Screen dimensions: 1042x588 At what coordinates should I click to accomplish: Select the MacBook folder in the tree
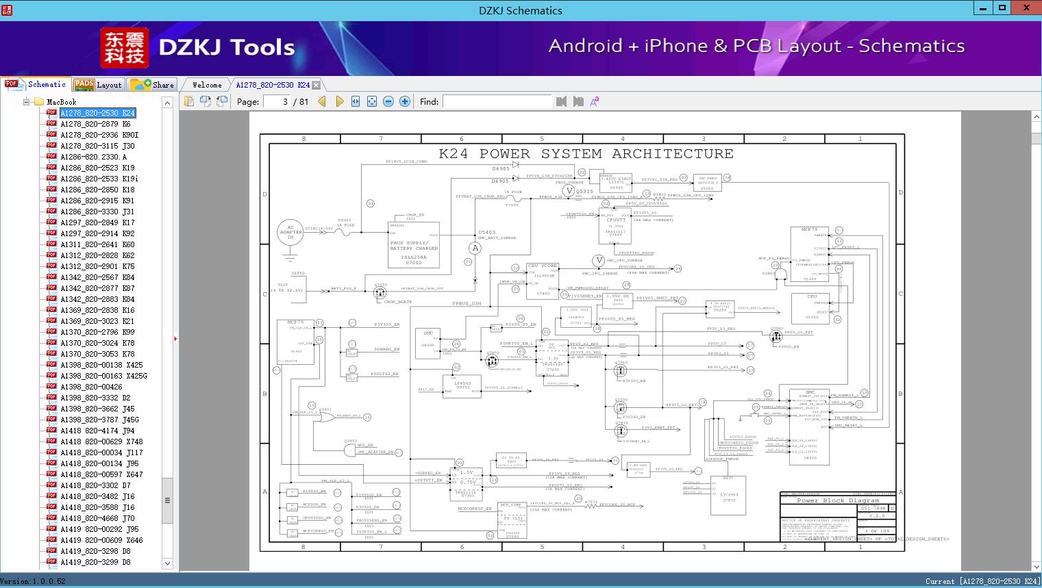click(x=62, y=102)
